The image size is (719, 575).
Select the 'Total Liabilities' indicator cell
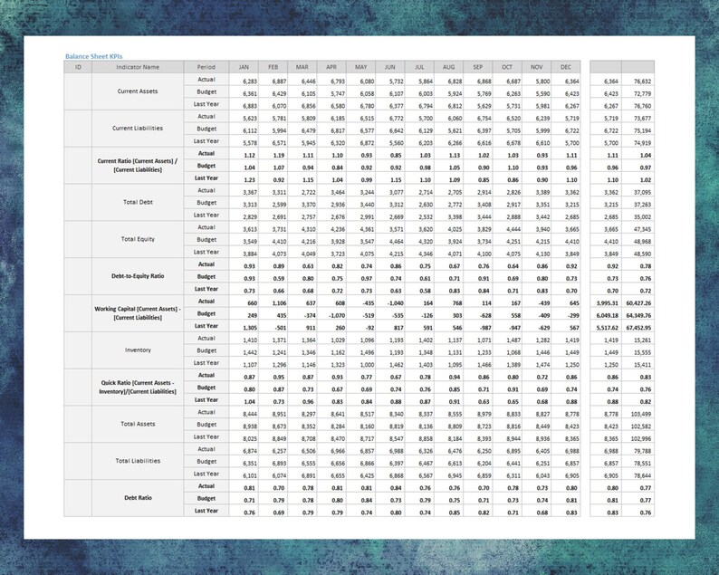pyautogui.click(x=138, y=461)
